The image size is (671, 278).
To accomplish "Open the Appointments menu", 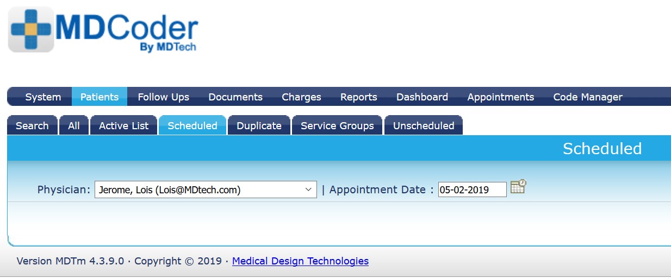I will [501, 97].
